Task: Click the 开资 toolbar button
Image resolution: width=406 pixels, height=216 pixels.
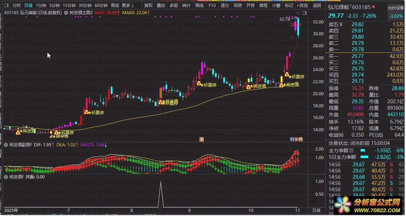Action: [250, 5]
